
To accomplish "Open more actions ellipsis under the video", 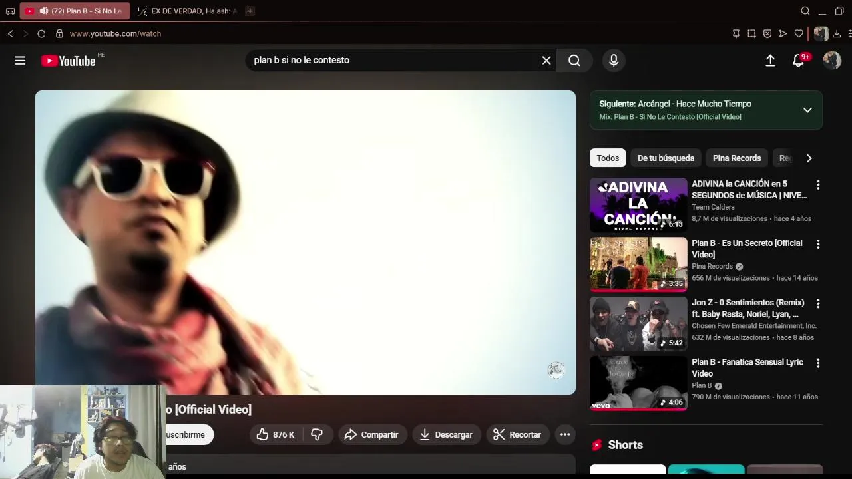I will pyautogui.click(x=565, y=434).
